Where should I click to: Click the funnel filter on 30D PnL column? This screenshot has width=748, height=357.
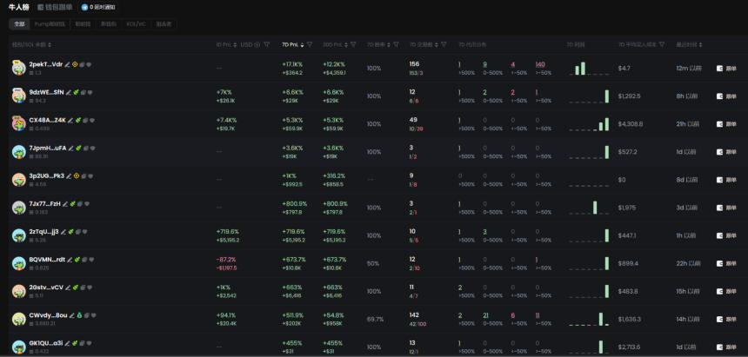tap(353, 44)
